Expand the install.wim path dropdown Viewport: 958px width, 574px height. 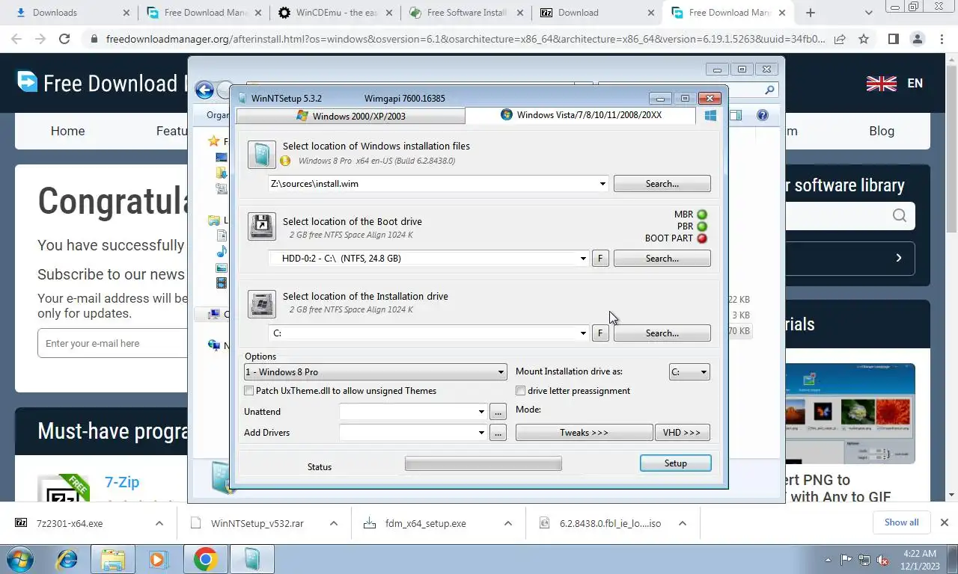[x=602, y=184]
